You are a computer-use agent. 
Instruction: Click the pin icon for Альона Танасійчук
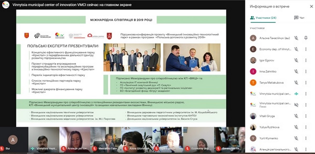point(306,38)
